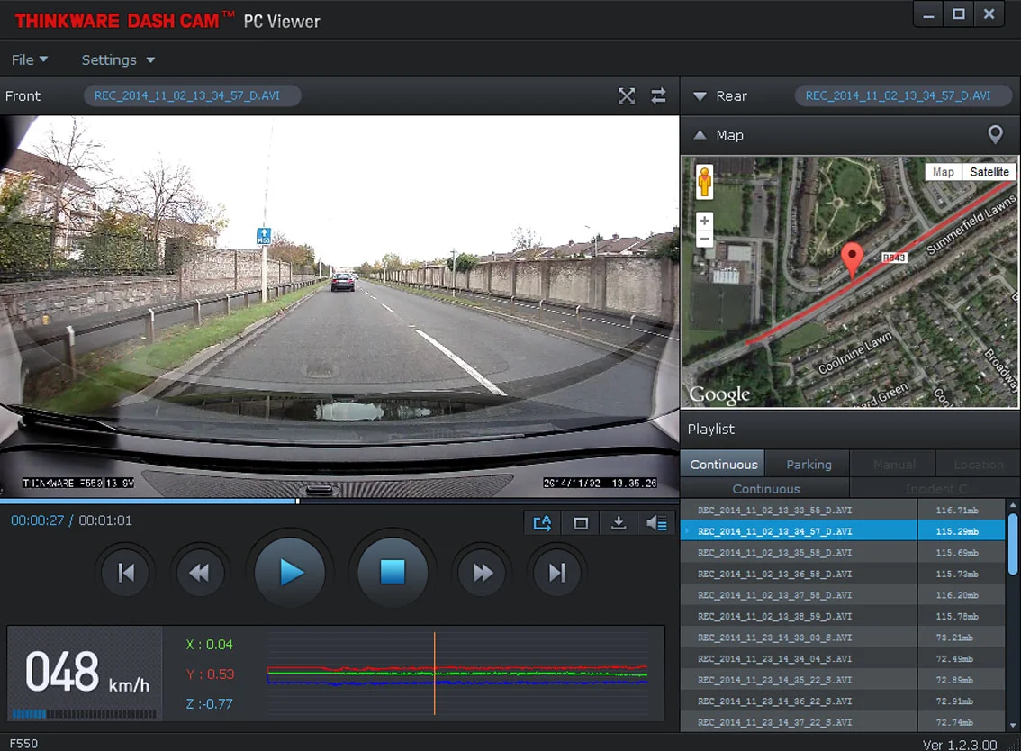Select the Location playlist tab
The width and height of the screenshot is (1021, 751).
point(978,464)
